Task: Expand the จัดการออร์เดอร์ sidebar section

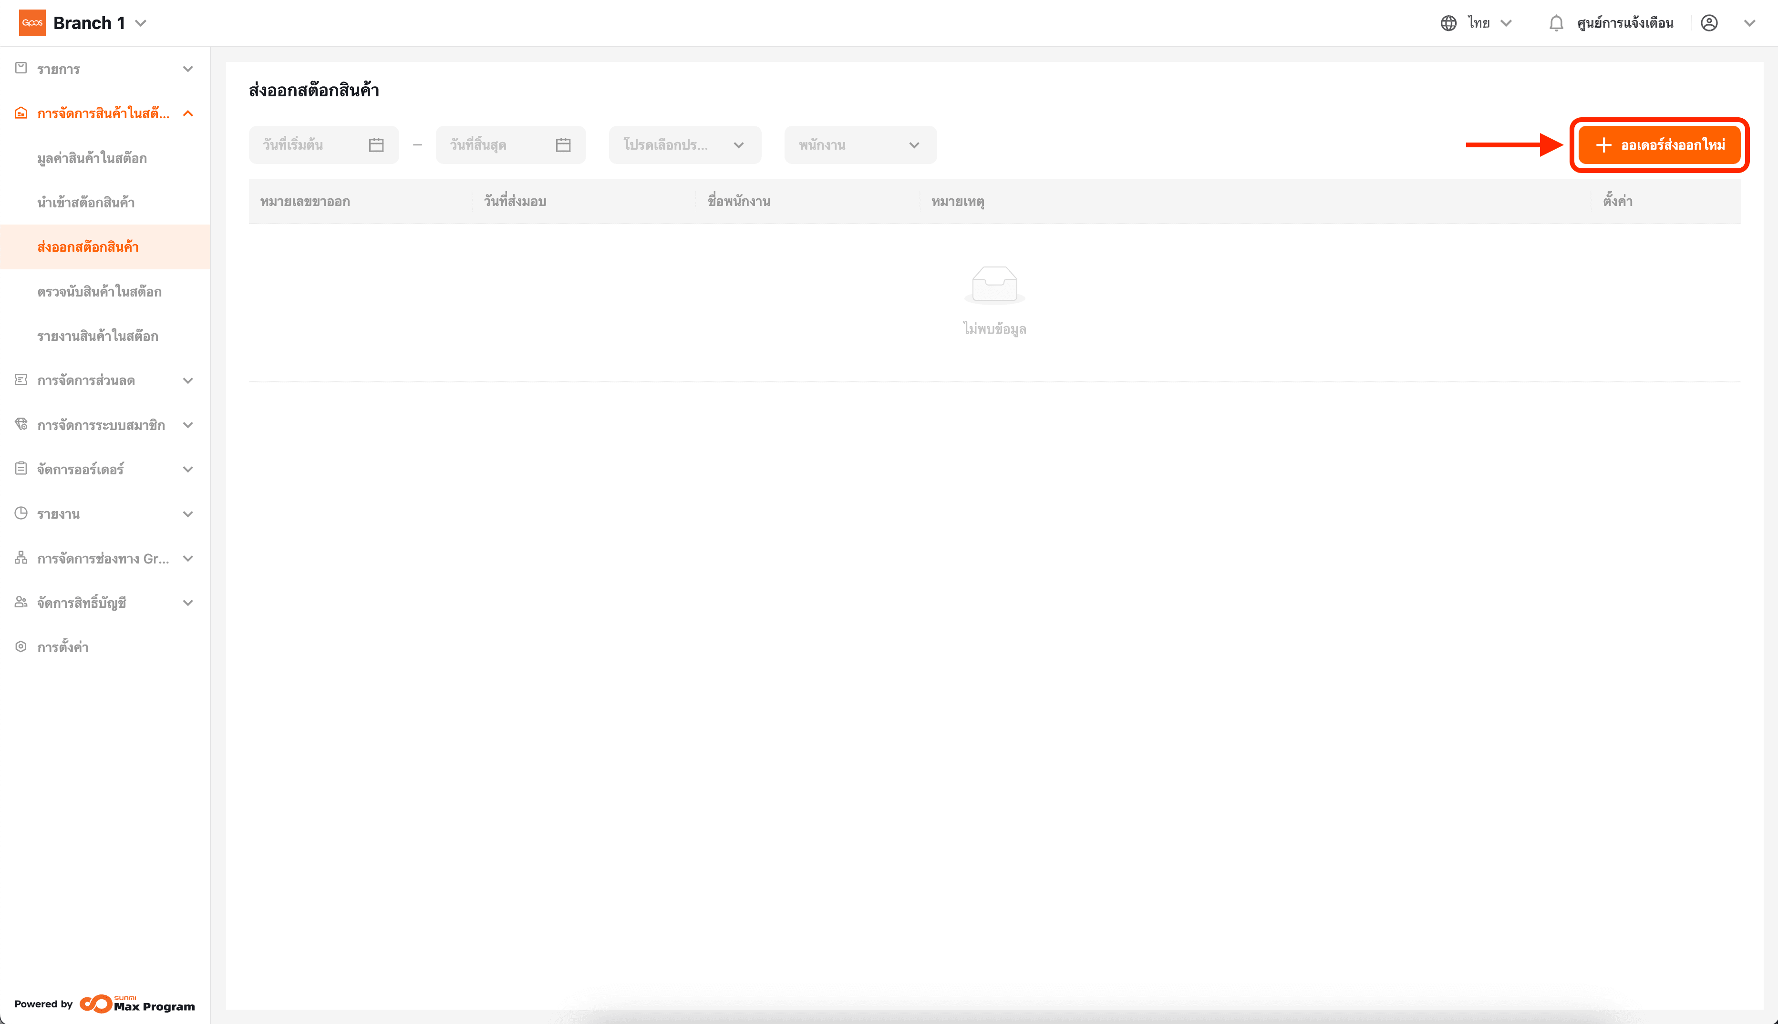Action: tap(188, 469)
